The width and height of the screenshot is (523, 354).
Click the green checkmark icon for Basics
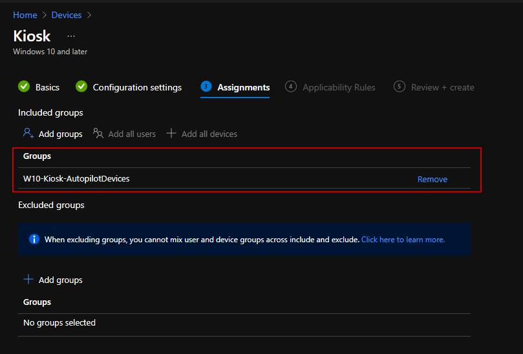(x=24, y=87)
